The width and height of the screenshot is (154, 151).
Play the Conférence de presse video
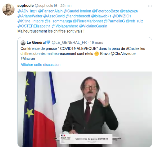pyautogui.click(x=85, y=109)
